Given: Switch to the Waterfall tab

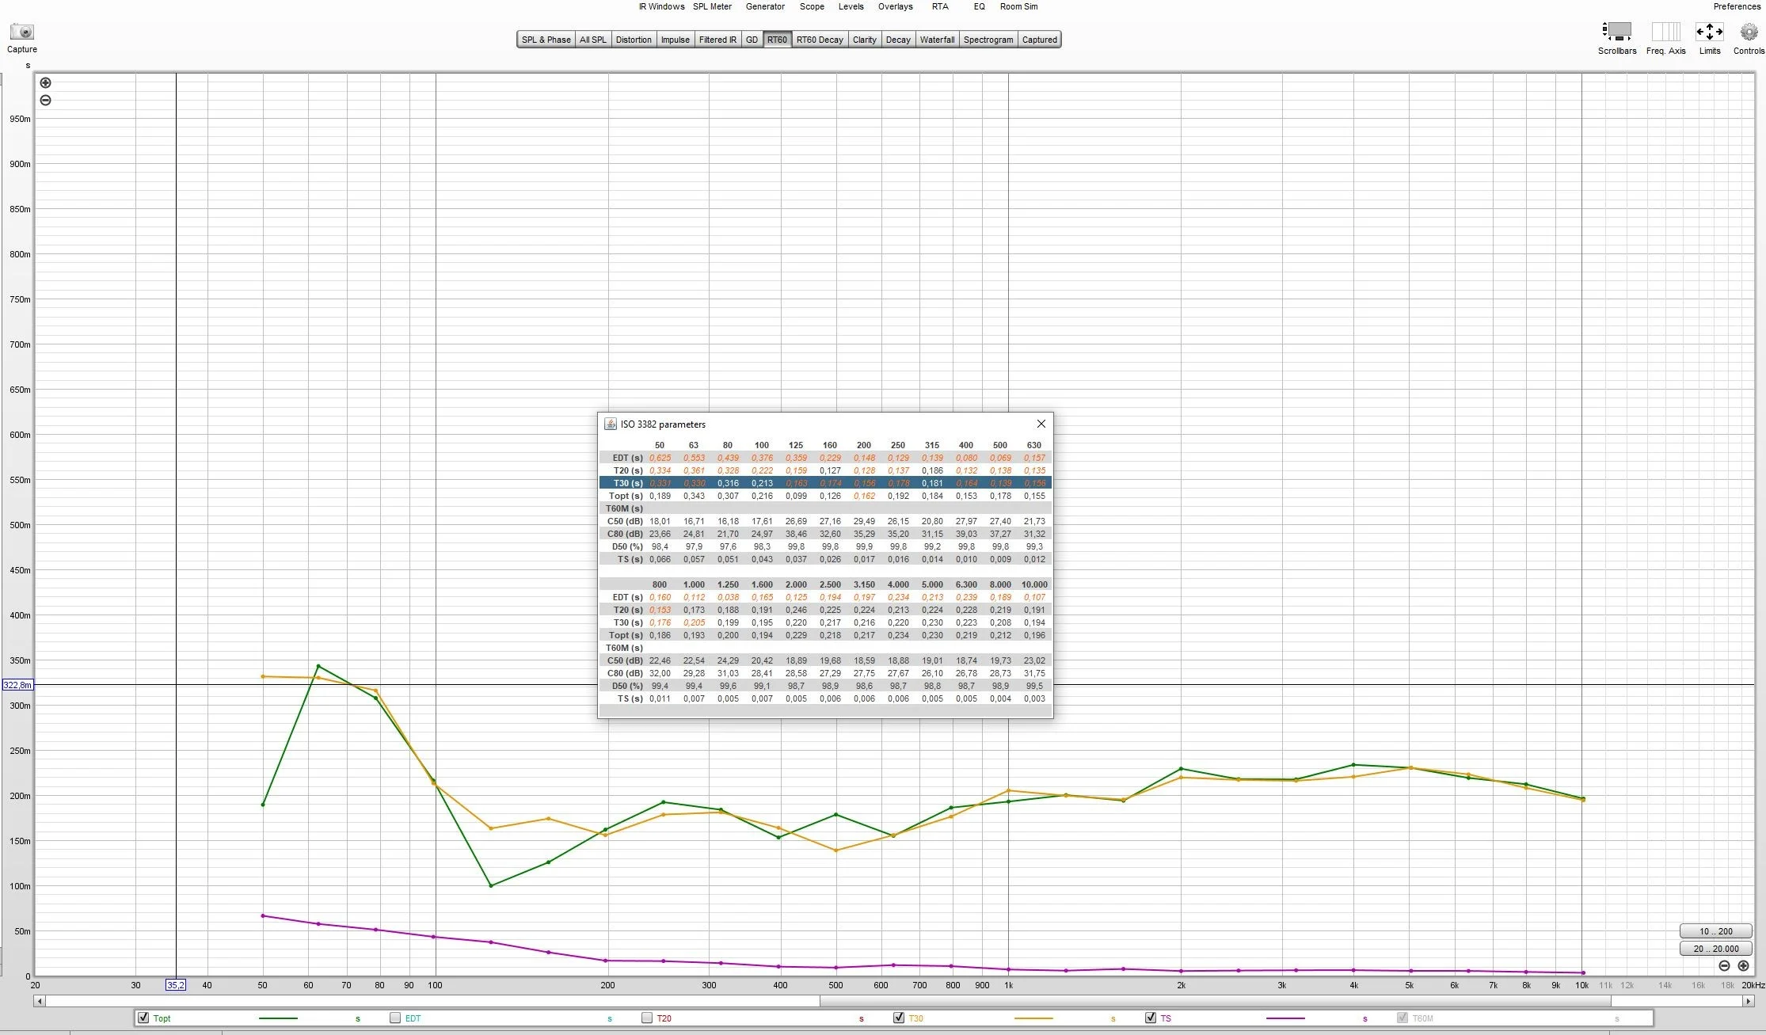Looking at the screenshot, I should [x=937, y=40].
